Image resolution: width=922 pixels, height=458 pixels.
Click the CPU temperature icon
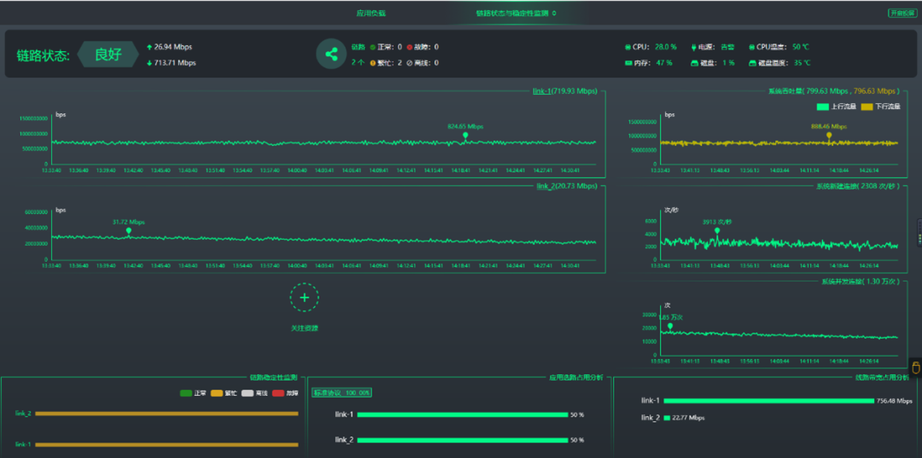click(x=751, y=47)
